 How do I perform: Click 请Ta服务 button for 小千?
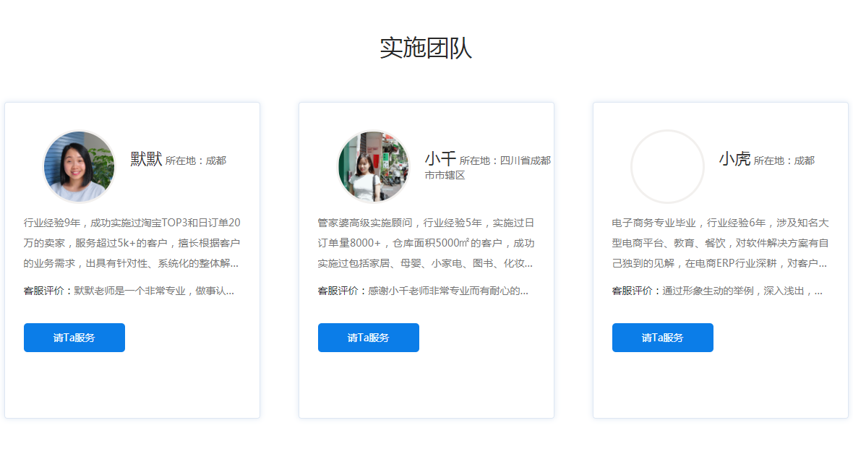coord(368,338)
